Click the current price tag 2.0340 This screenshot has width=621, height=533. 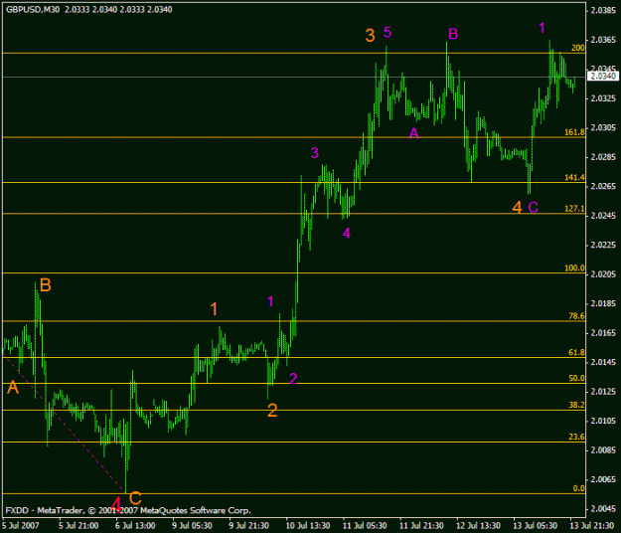(x=603, y=77)
